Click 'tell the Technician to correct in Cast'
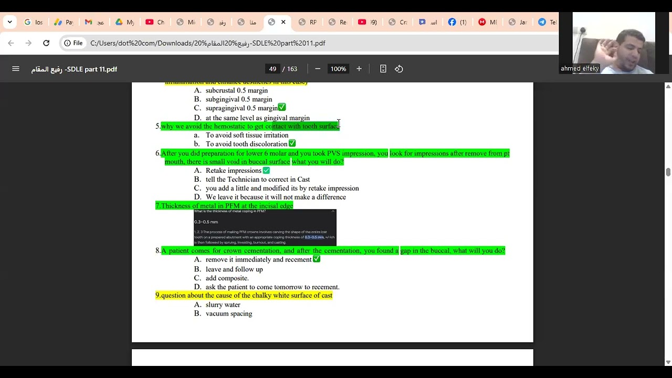 click(x=258, y=180)
